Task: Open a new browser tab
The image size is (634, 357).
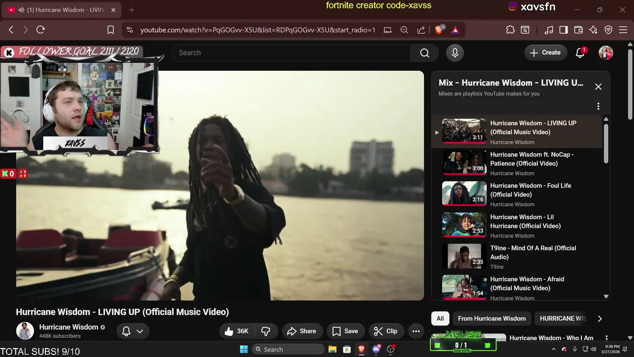Action: [x=132, y=10]
